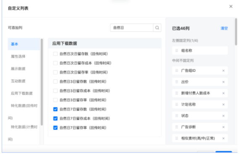Viewport: 240px width, 154px height.
Task: Click the category list scrollbar
Action: (x=42, y=82)
